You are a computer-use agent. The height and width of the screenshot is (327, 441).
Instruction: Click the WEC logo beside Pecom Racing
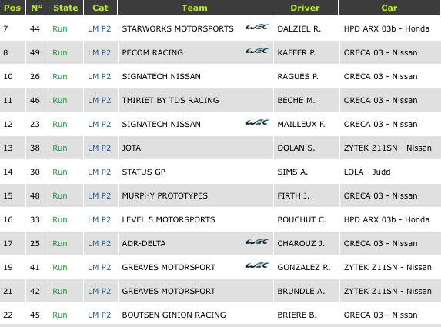[x=257, y=51]
